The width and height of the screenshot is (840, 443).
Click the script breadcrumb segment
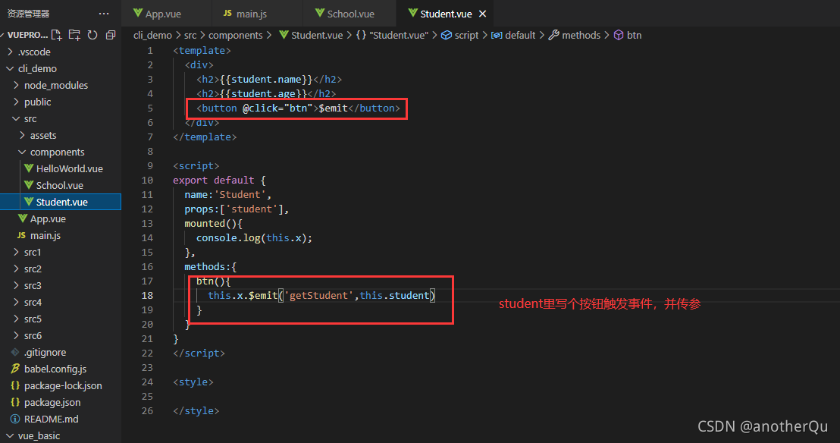point(466,35)
